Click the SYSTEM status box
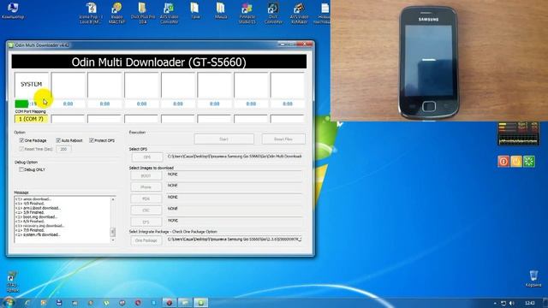This screenshot has width=548, height=308. 32,85
